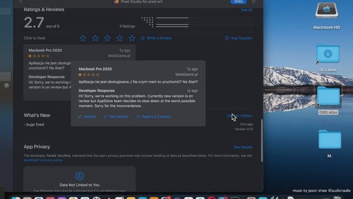The height and width of the screenshot is (199, 353).
Task: Go back with the back chevron
Action: point(21,2)
